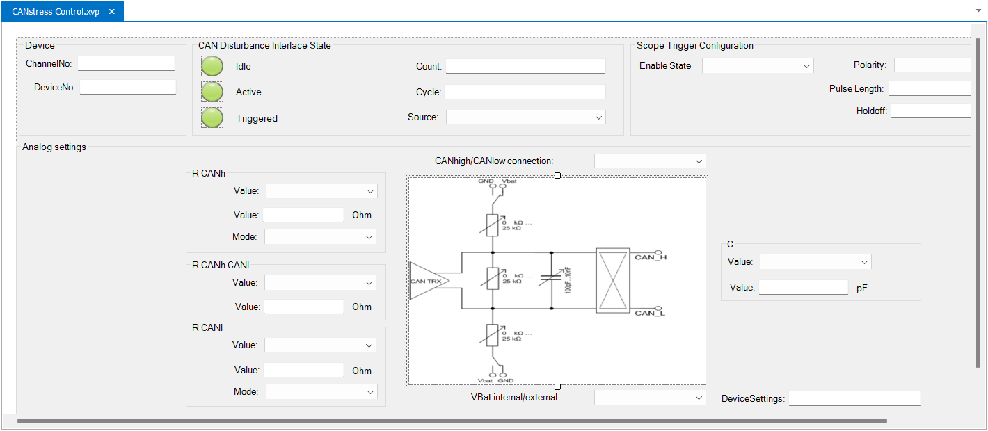Grab the top resize handle of diagram
988x431 pixels.
pyautogui.click(x=557, y=176)
